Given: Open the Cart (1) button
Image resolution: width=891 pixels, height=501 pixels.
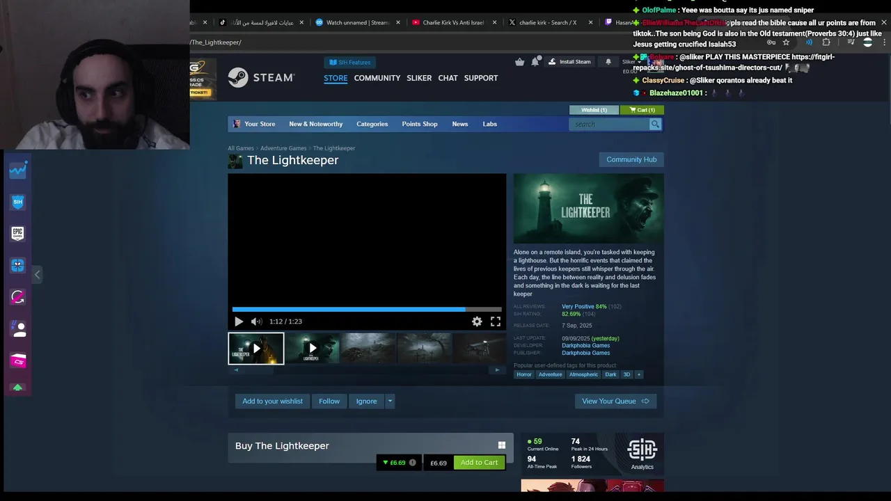Looking at the screenshot, I should click(x=642, y=110).
